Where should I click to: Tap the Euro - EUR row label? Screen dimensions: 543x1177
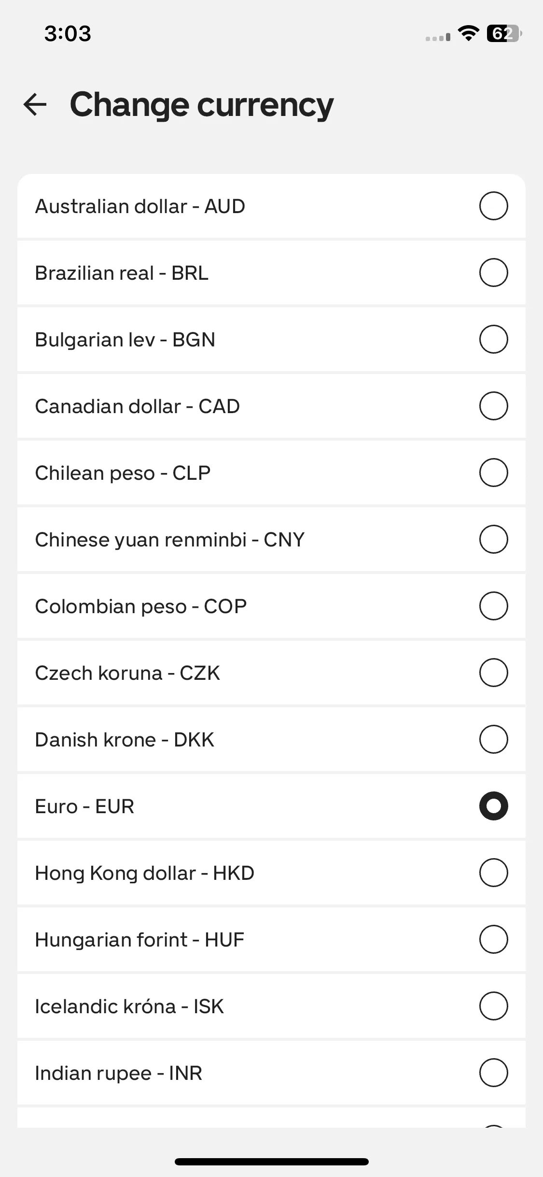tap(84, 806)
